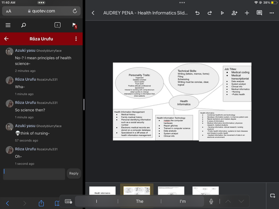Insert element with plus icon
Image resolution: width=279 pixels, height=209 pixels.
247,13
